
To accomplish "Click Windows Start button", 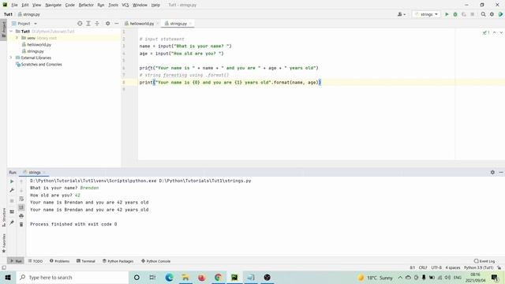I will pyautogui.click(x=8, y=277).
